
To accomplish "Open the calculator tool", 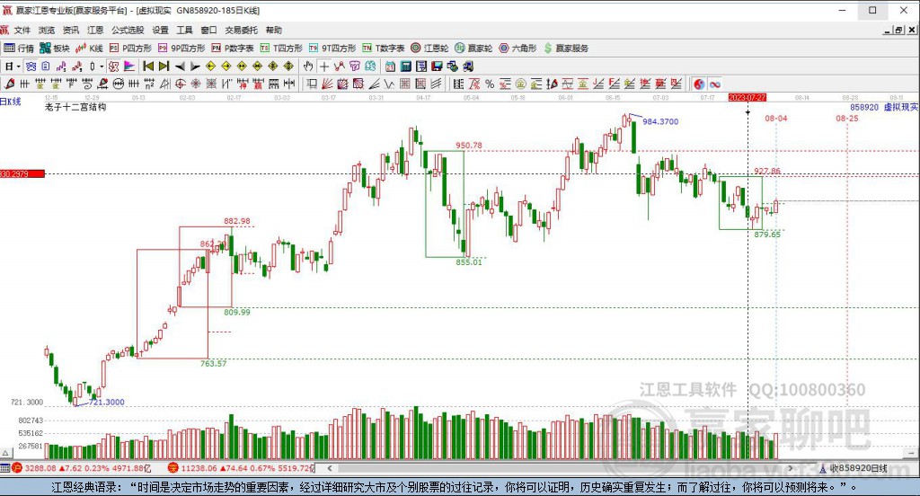I will pos(405,66).
